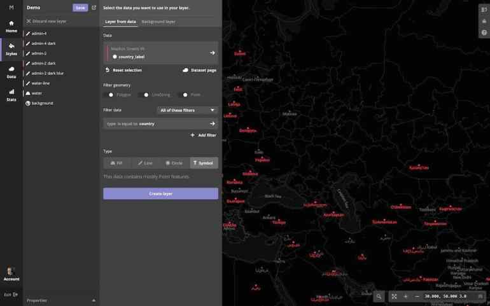Screen dimensions: 490x306
Task: Zoom out with the minus icon
Action: 417,296
